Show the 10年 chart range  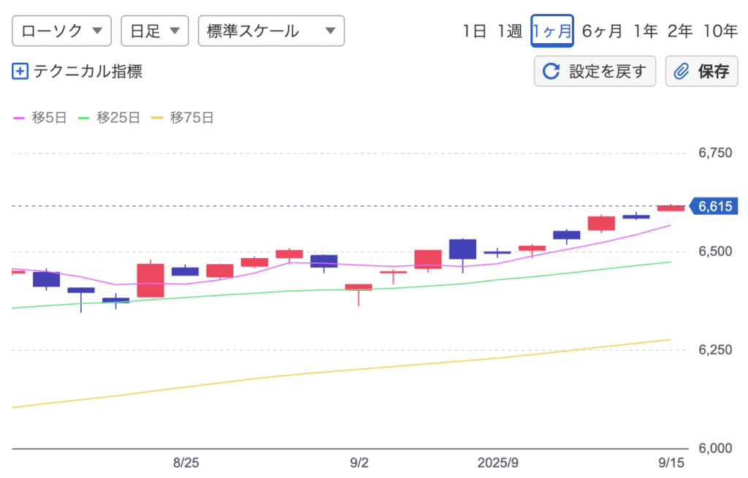pos(720,31)
